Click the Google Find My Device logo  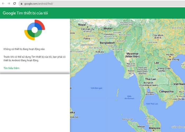[x=35, y=30]
